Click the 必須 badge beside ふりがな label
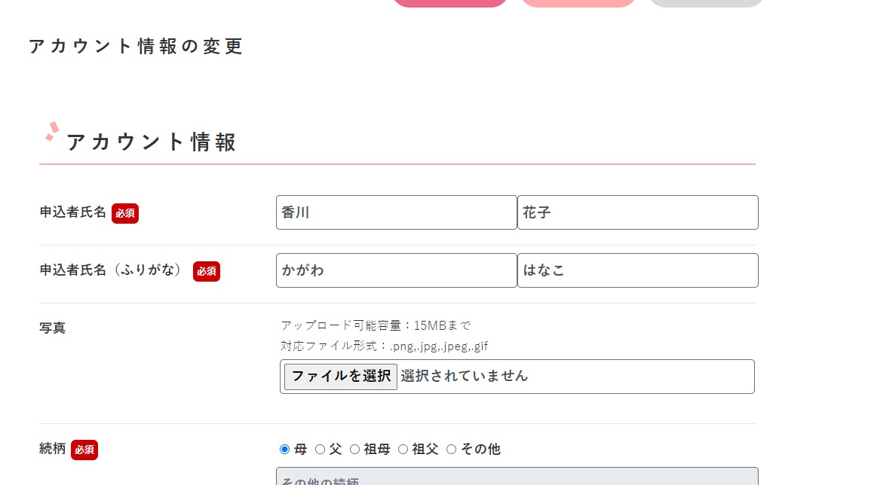 206,271
